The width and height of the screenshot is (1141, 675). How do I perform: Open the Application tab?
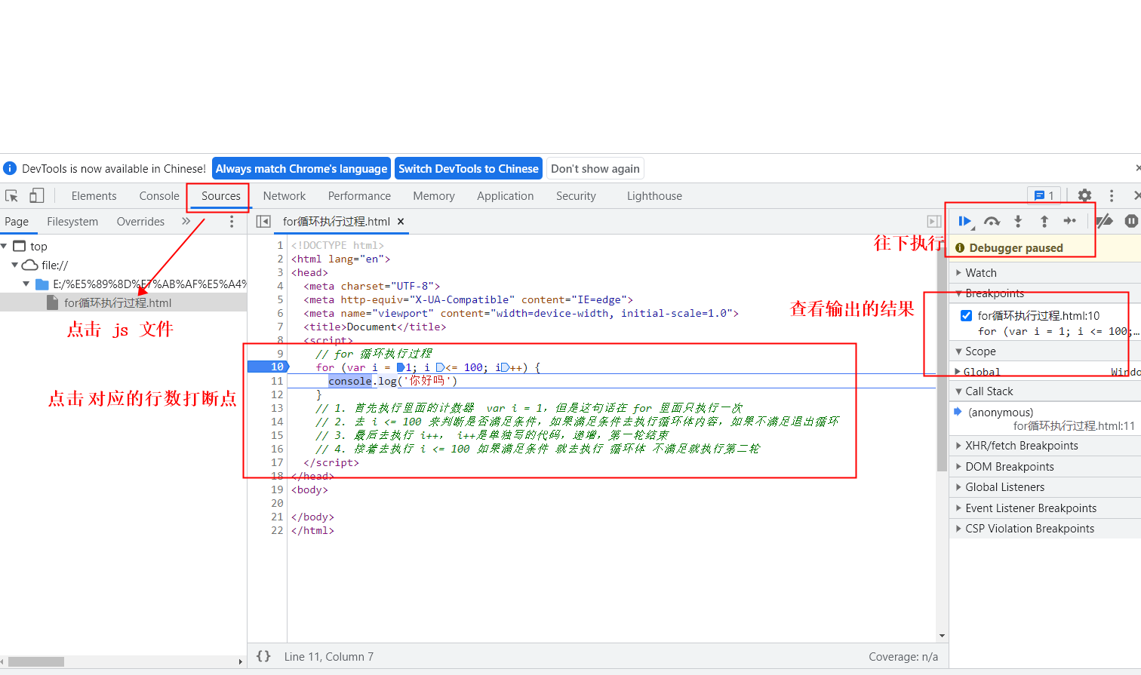tap(506, 196)
